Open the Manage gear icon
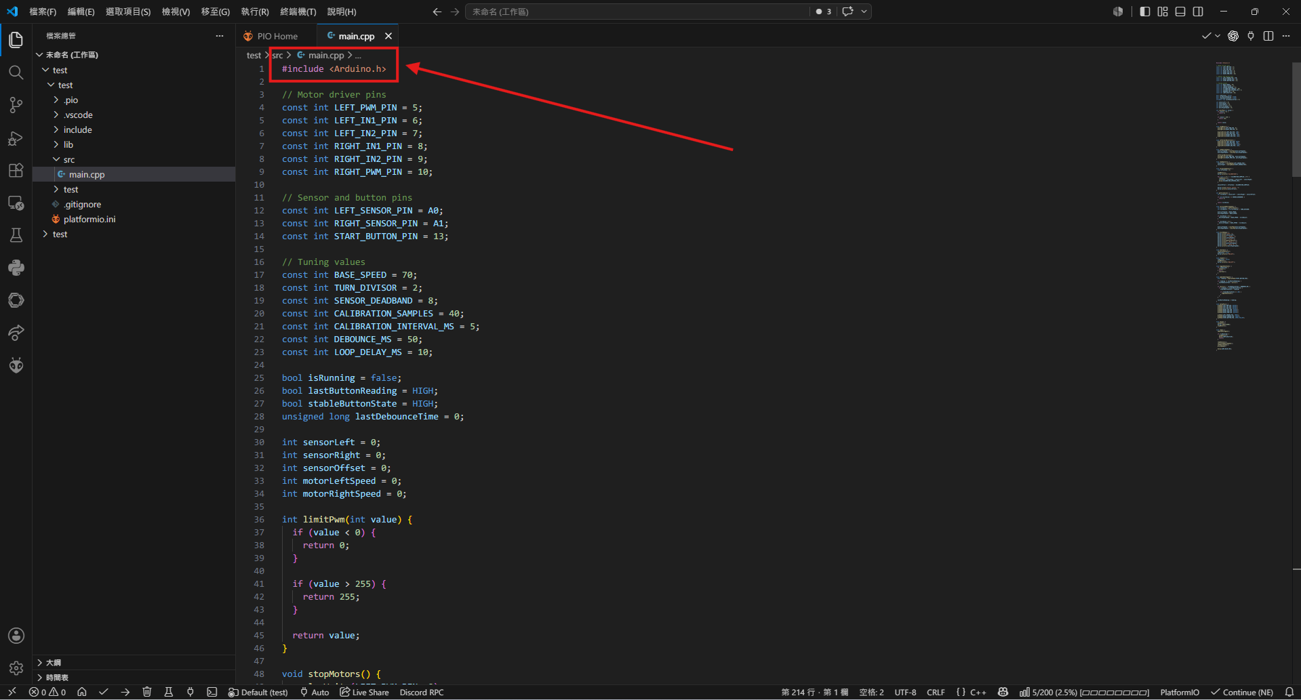 coord(16,668)
